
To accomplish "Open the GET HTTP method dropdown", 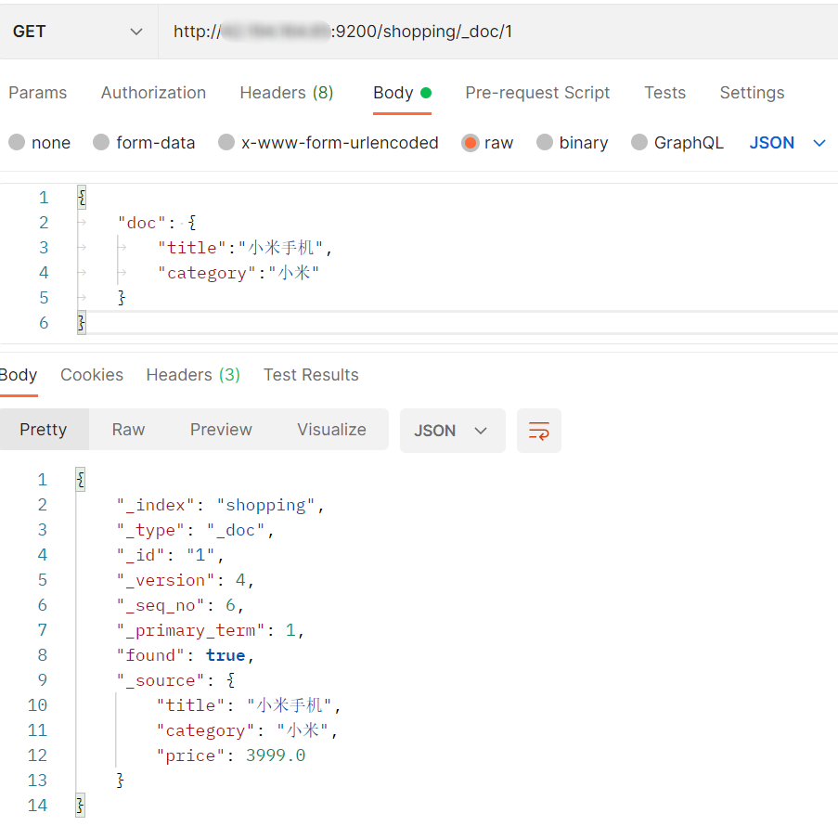I will (x=78, y=32).
